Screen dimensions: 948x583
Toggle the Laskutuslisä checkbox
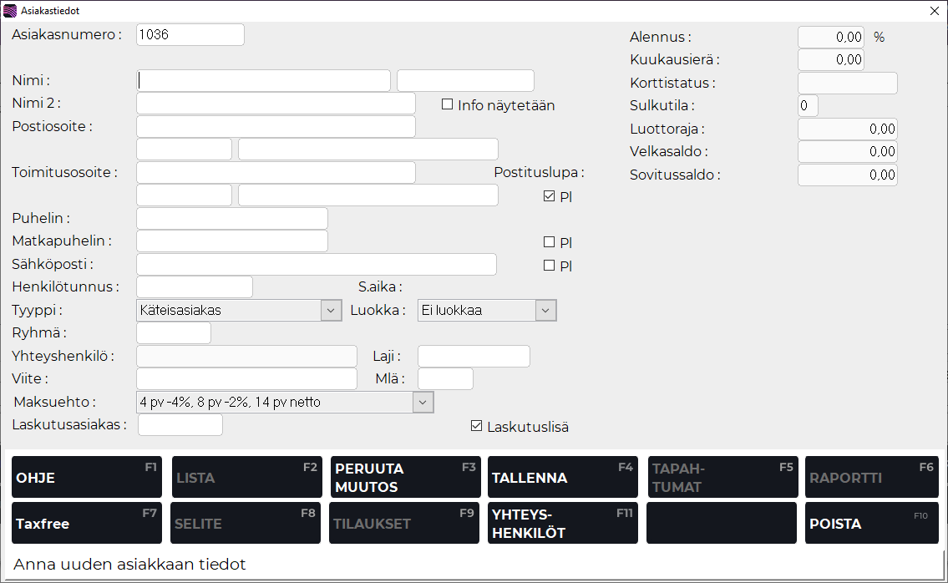pyautogui.click(x=476, y=426)
